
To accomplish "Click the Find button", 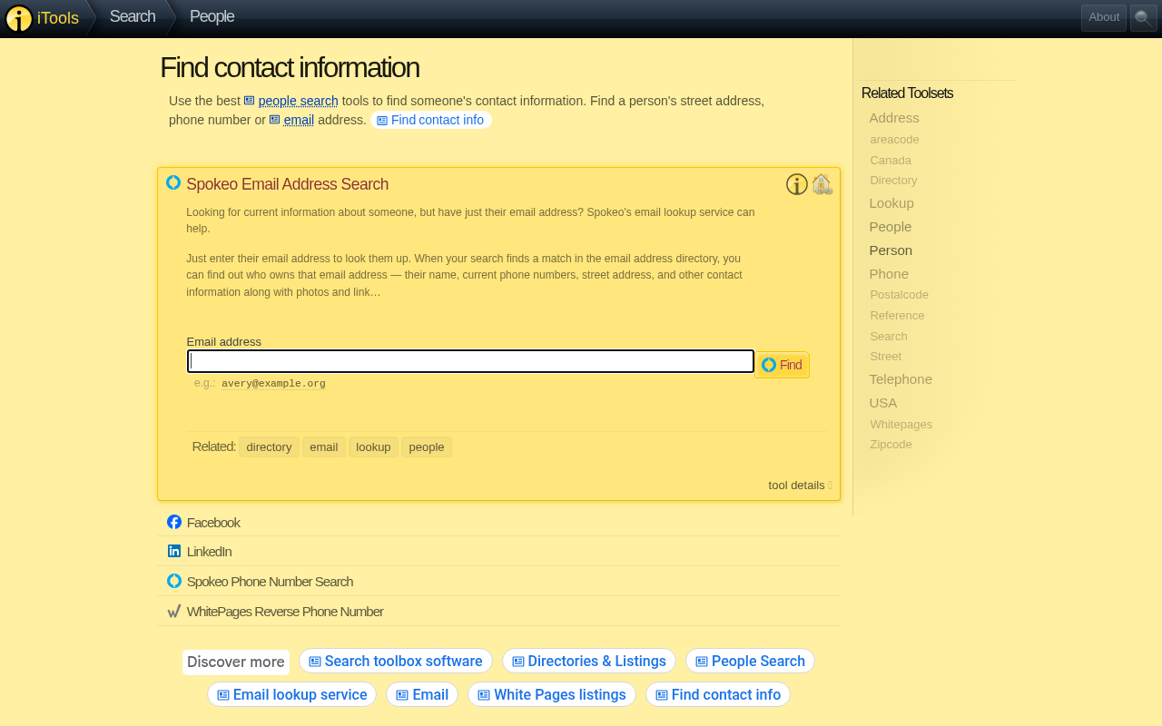I will [x=782, y=365].
